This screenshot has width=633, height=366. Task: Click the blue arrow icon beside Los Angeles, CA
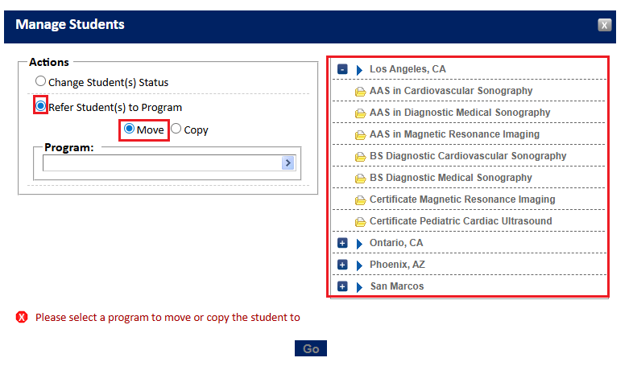click(359, 70)
